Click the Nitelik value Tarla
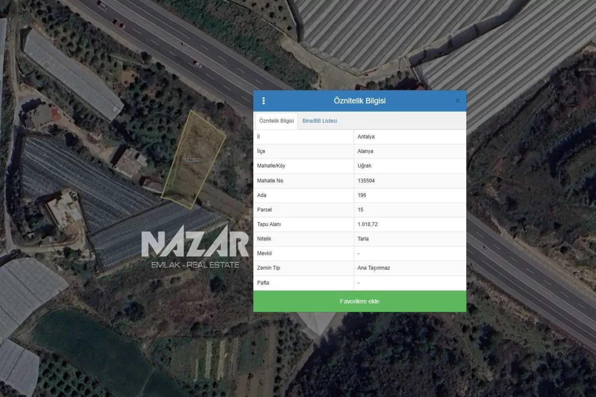 [363, 238]
